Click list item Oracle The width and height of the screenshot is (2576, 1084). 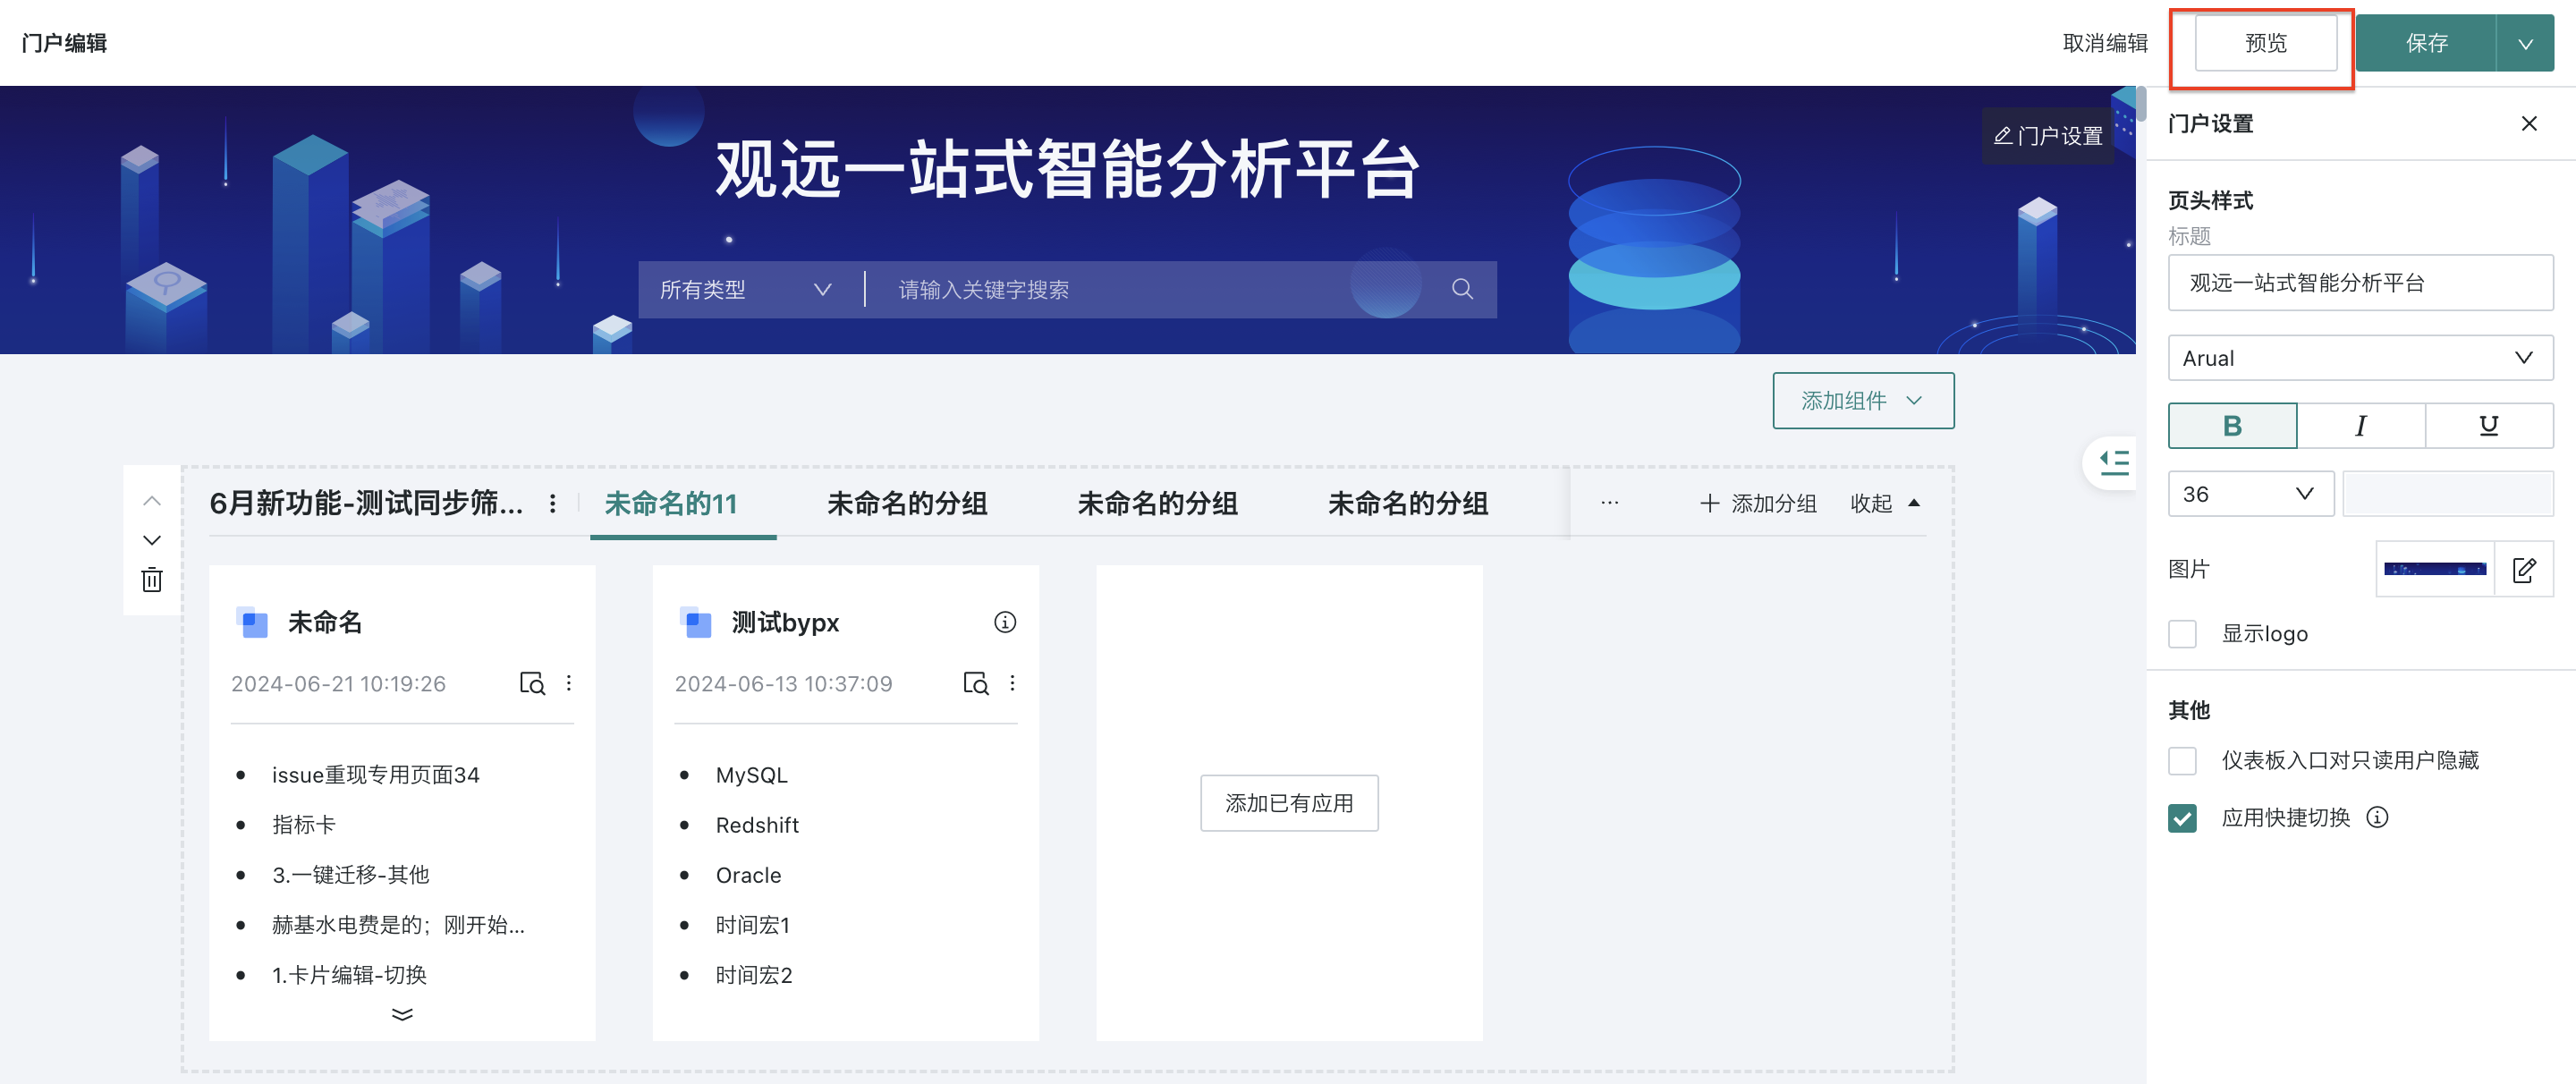(748, 875)
